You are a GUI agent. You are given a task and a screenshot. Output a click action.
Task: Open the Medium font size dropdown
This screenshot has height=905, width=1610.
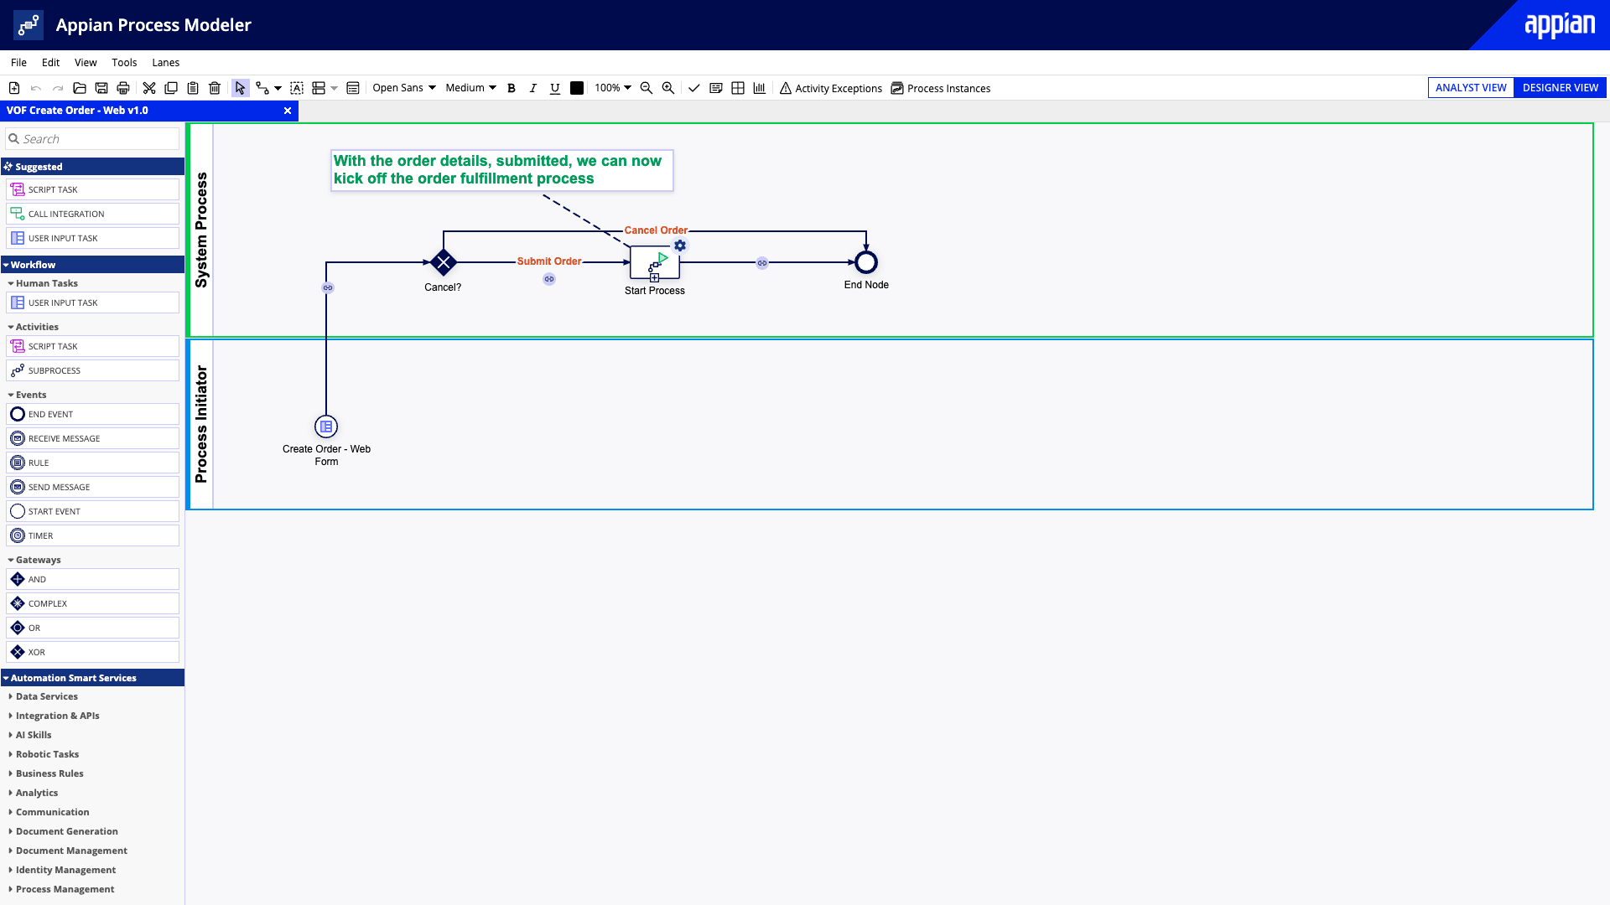[x=470, y=88]
